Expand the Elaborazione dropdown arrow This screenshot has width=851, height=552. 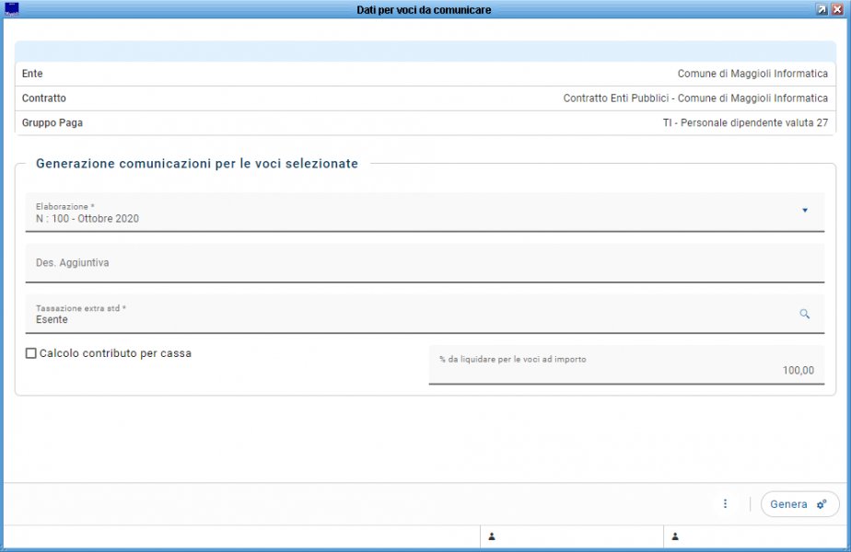pos(805,211)
